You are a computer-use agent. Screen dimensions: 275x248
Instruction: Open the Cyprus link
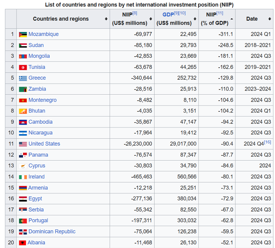[x=37, y=166]
